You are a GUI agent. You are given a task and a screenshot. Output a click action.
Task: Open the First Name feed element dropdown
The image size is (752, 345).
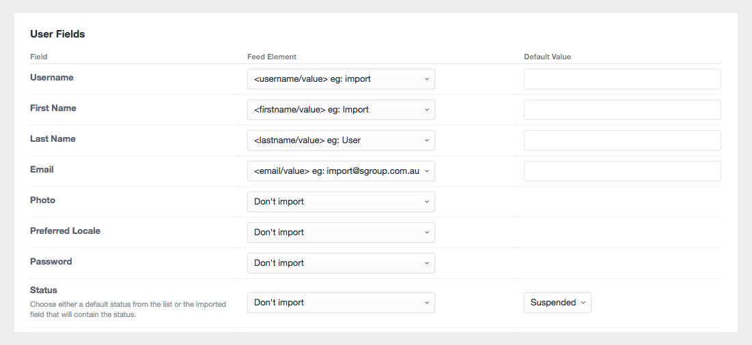pos(341,110)
